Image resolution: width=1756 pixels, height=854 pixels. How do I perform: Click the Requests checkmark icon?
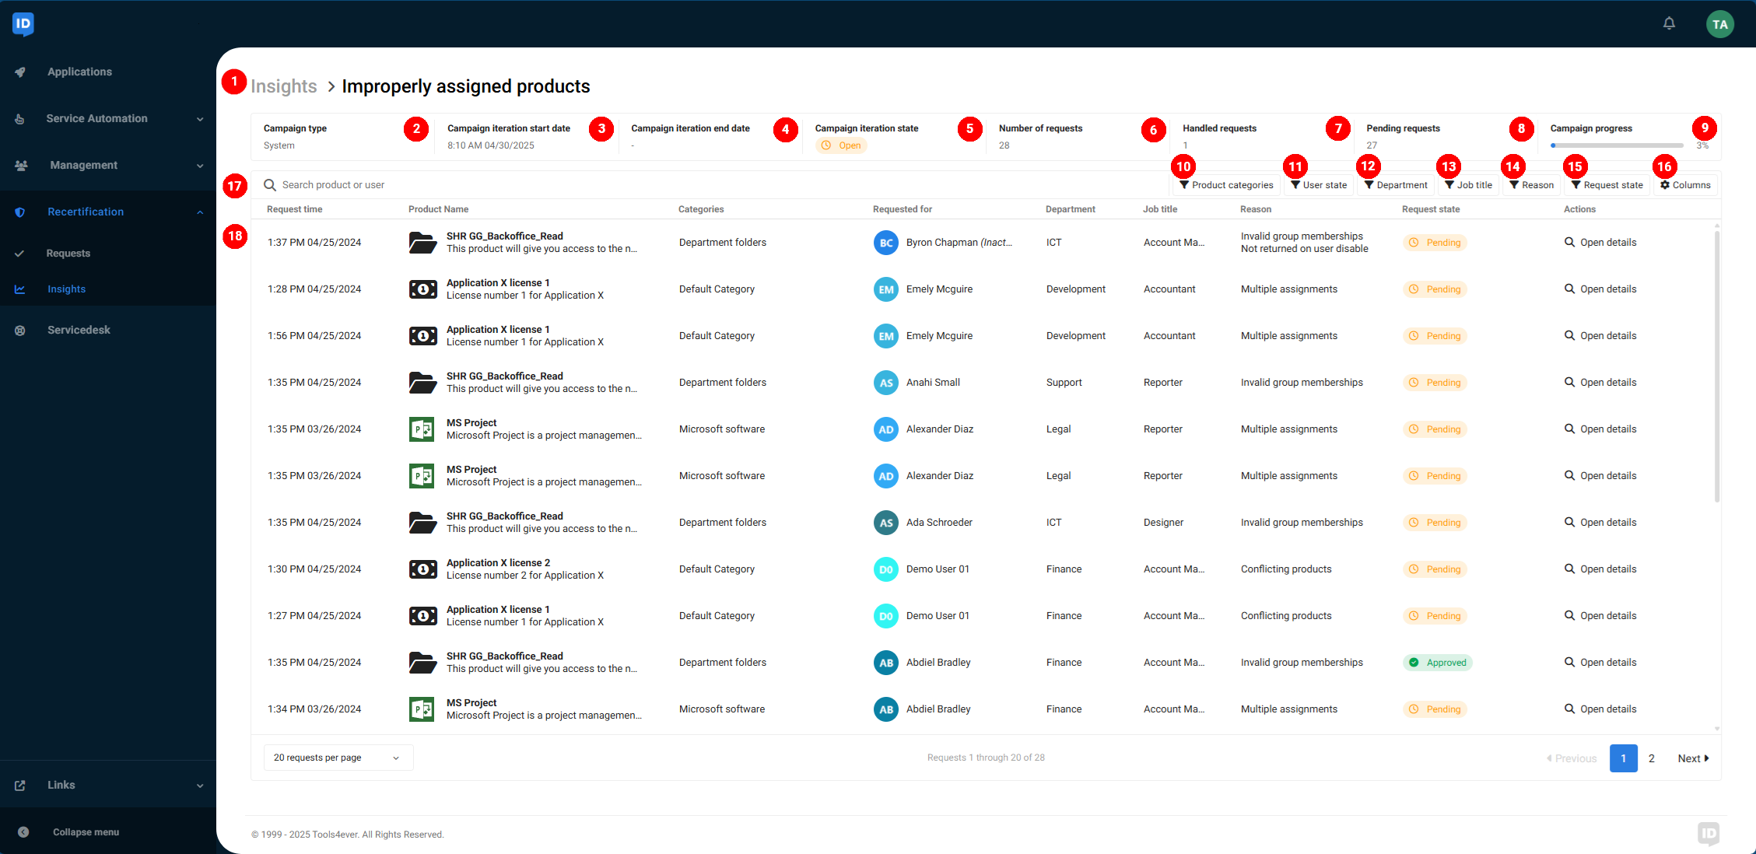[19, 254]
